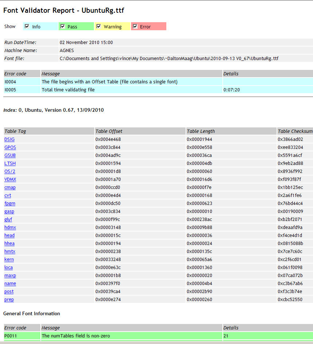Uncheck the Info filter checkbox

(x=27, y=26)
